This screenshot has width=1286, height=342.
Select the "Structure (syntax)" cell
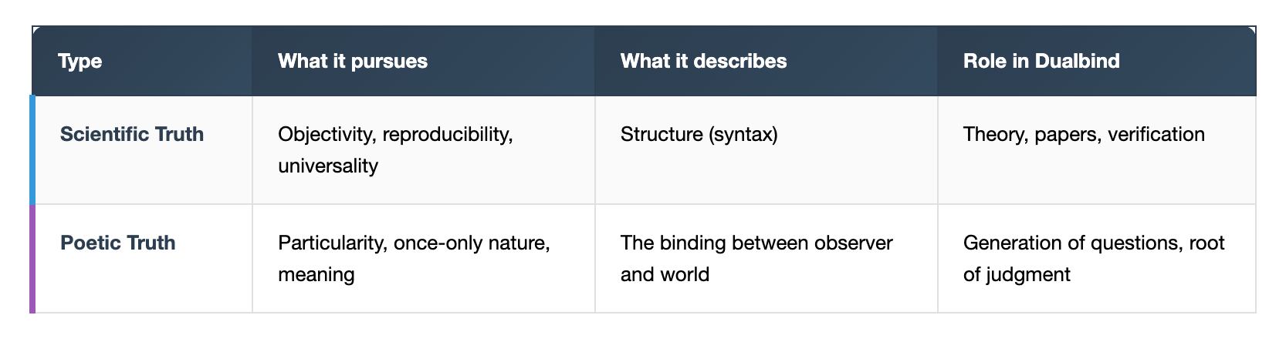tap(699, 134)
